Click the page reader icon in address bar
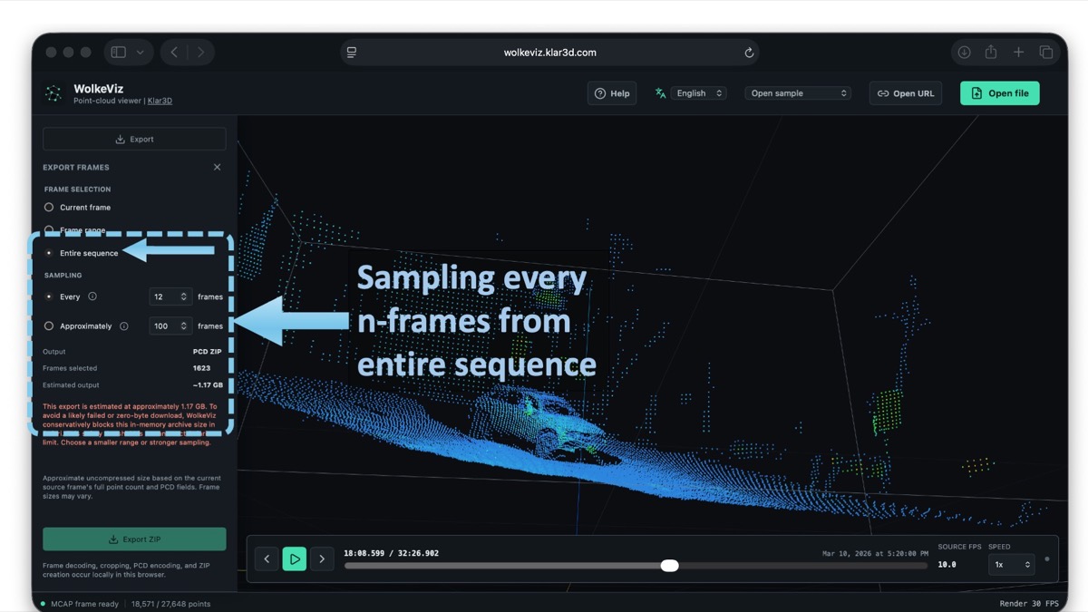Image resolution: width=1088 pixels, height=612 pixels. pyautogui.click(x=352, y=53)
